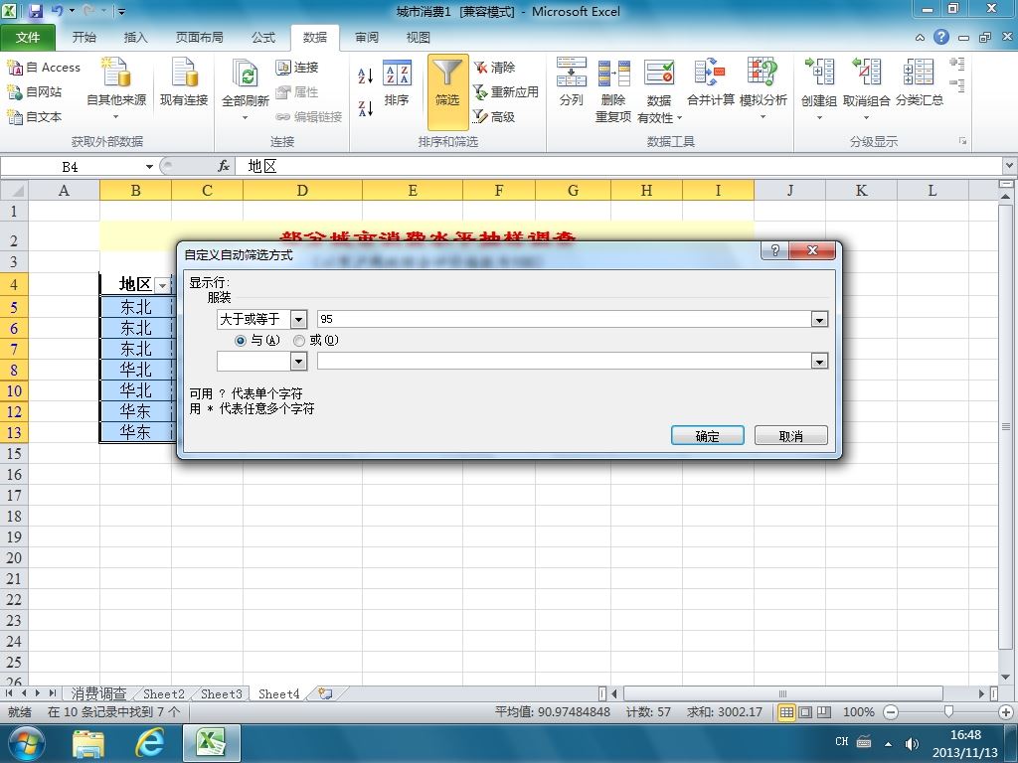Clear the filter via 清除
The height and width of the screenshot is (763, 1018).
(x=495, y=68)
